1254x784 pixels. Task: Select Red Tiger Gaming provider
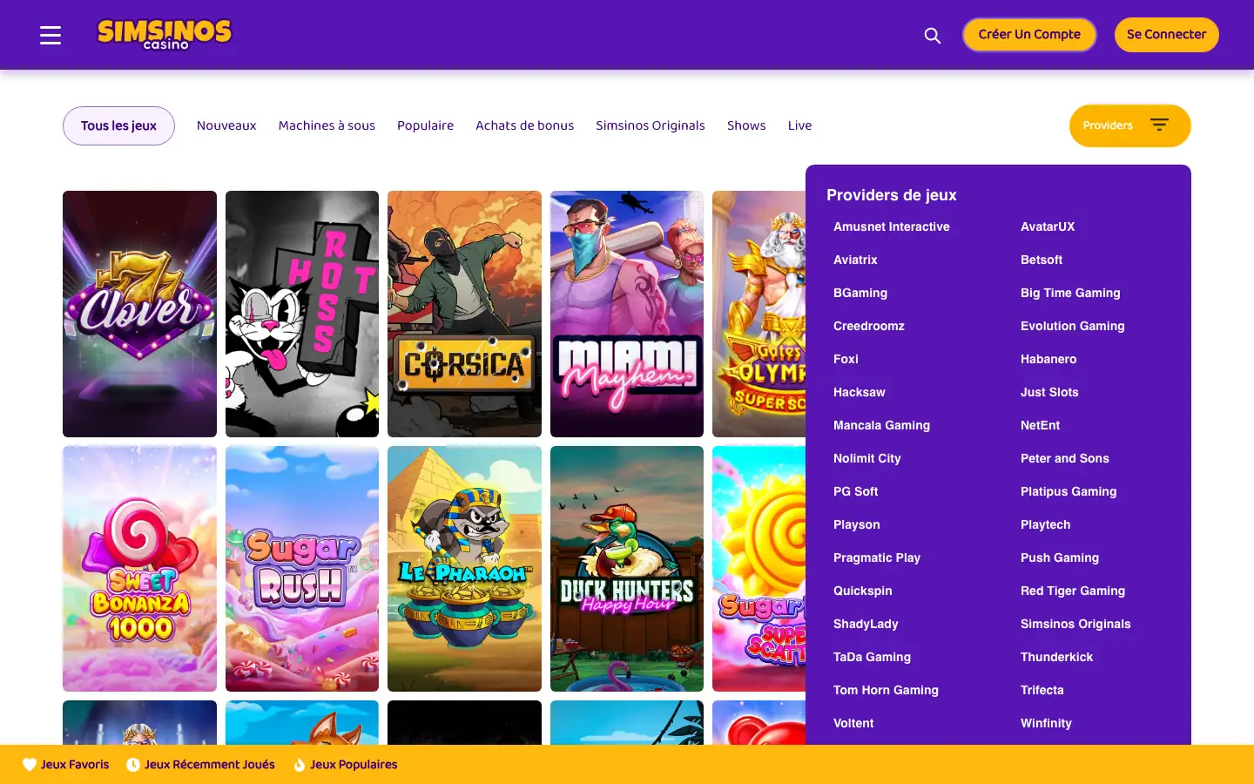[x=1073, y=591]
